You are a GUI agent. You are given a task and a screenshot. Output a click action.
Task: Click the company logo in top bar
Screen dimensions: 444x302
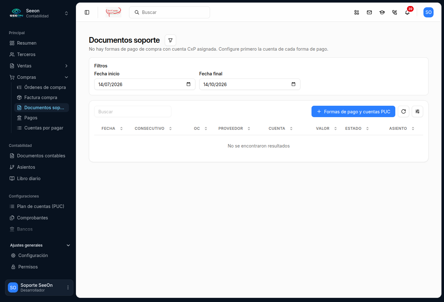tap(114, 12)
